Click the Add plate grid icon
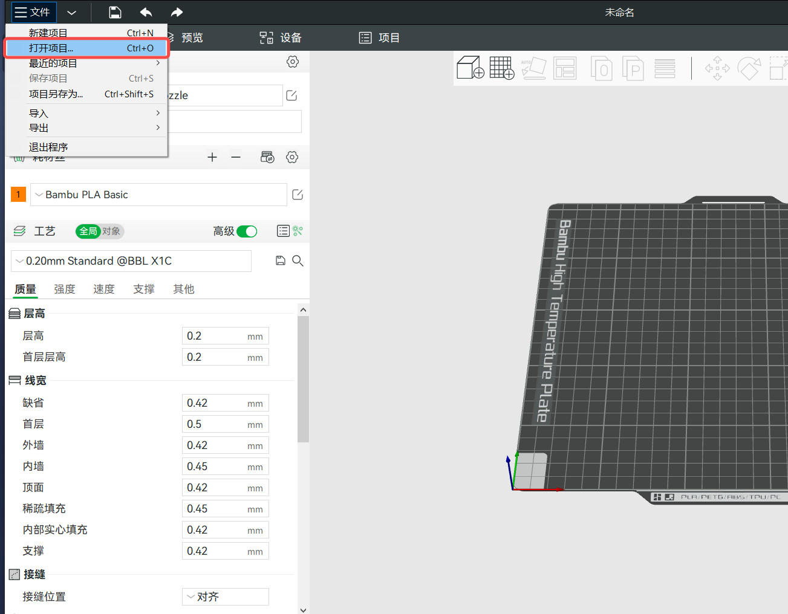 click(x=502, y=68)
